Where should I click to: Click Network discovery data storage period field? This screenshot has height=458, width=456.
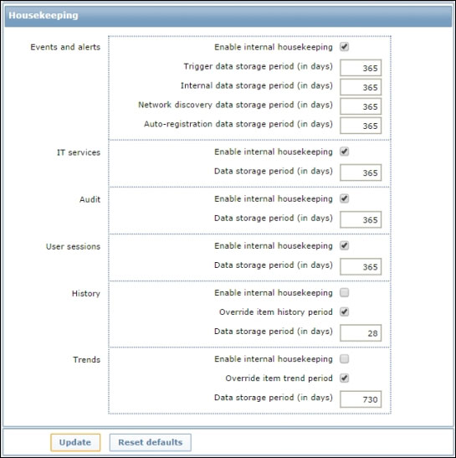(x=361, y=106)
